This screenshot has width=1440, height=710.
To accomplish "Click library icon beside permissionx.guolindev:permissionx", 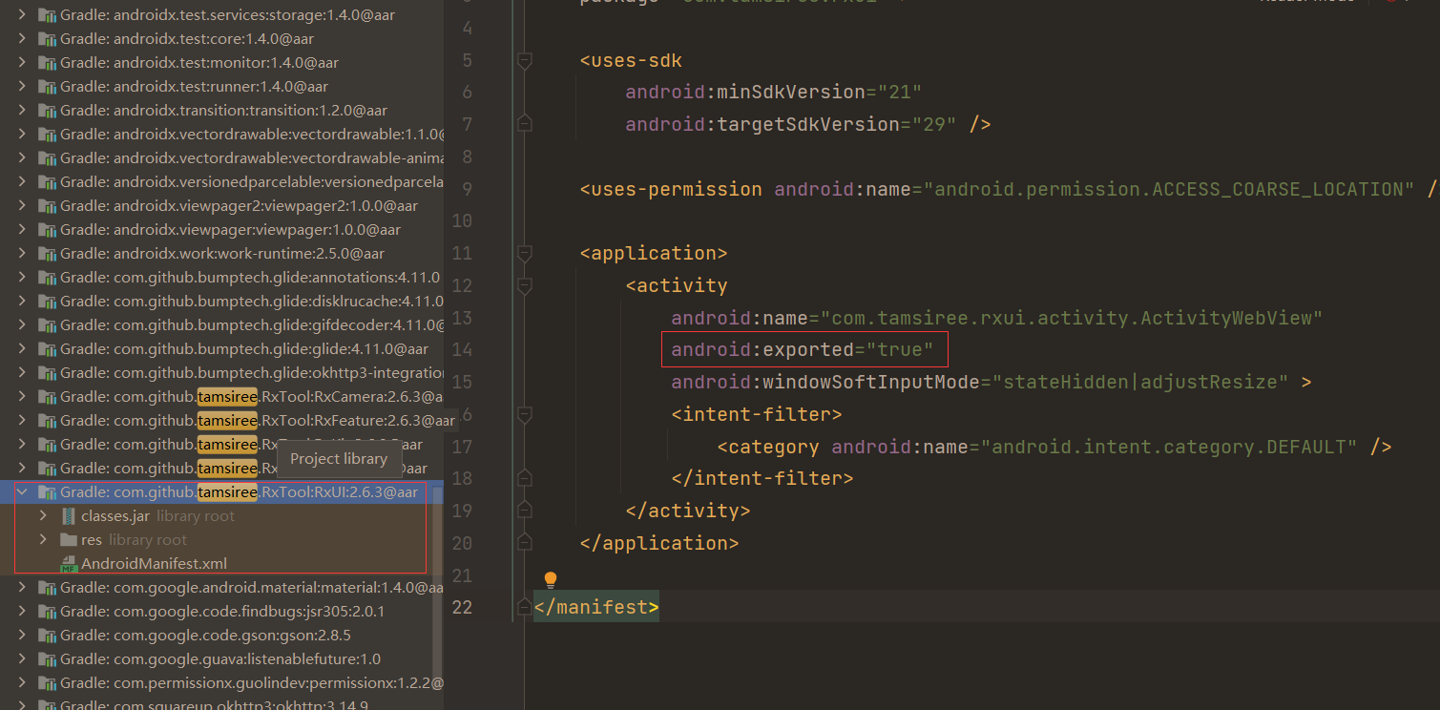I will (x=48, y=683).
